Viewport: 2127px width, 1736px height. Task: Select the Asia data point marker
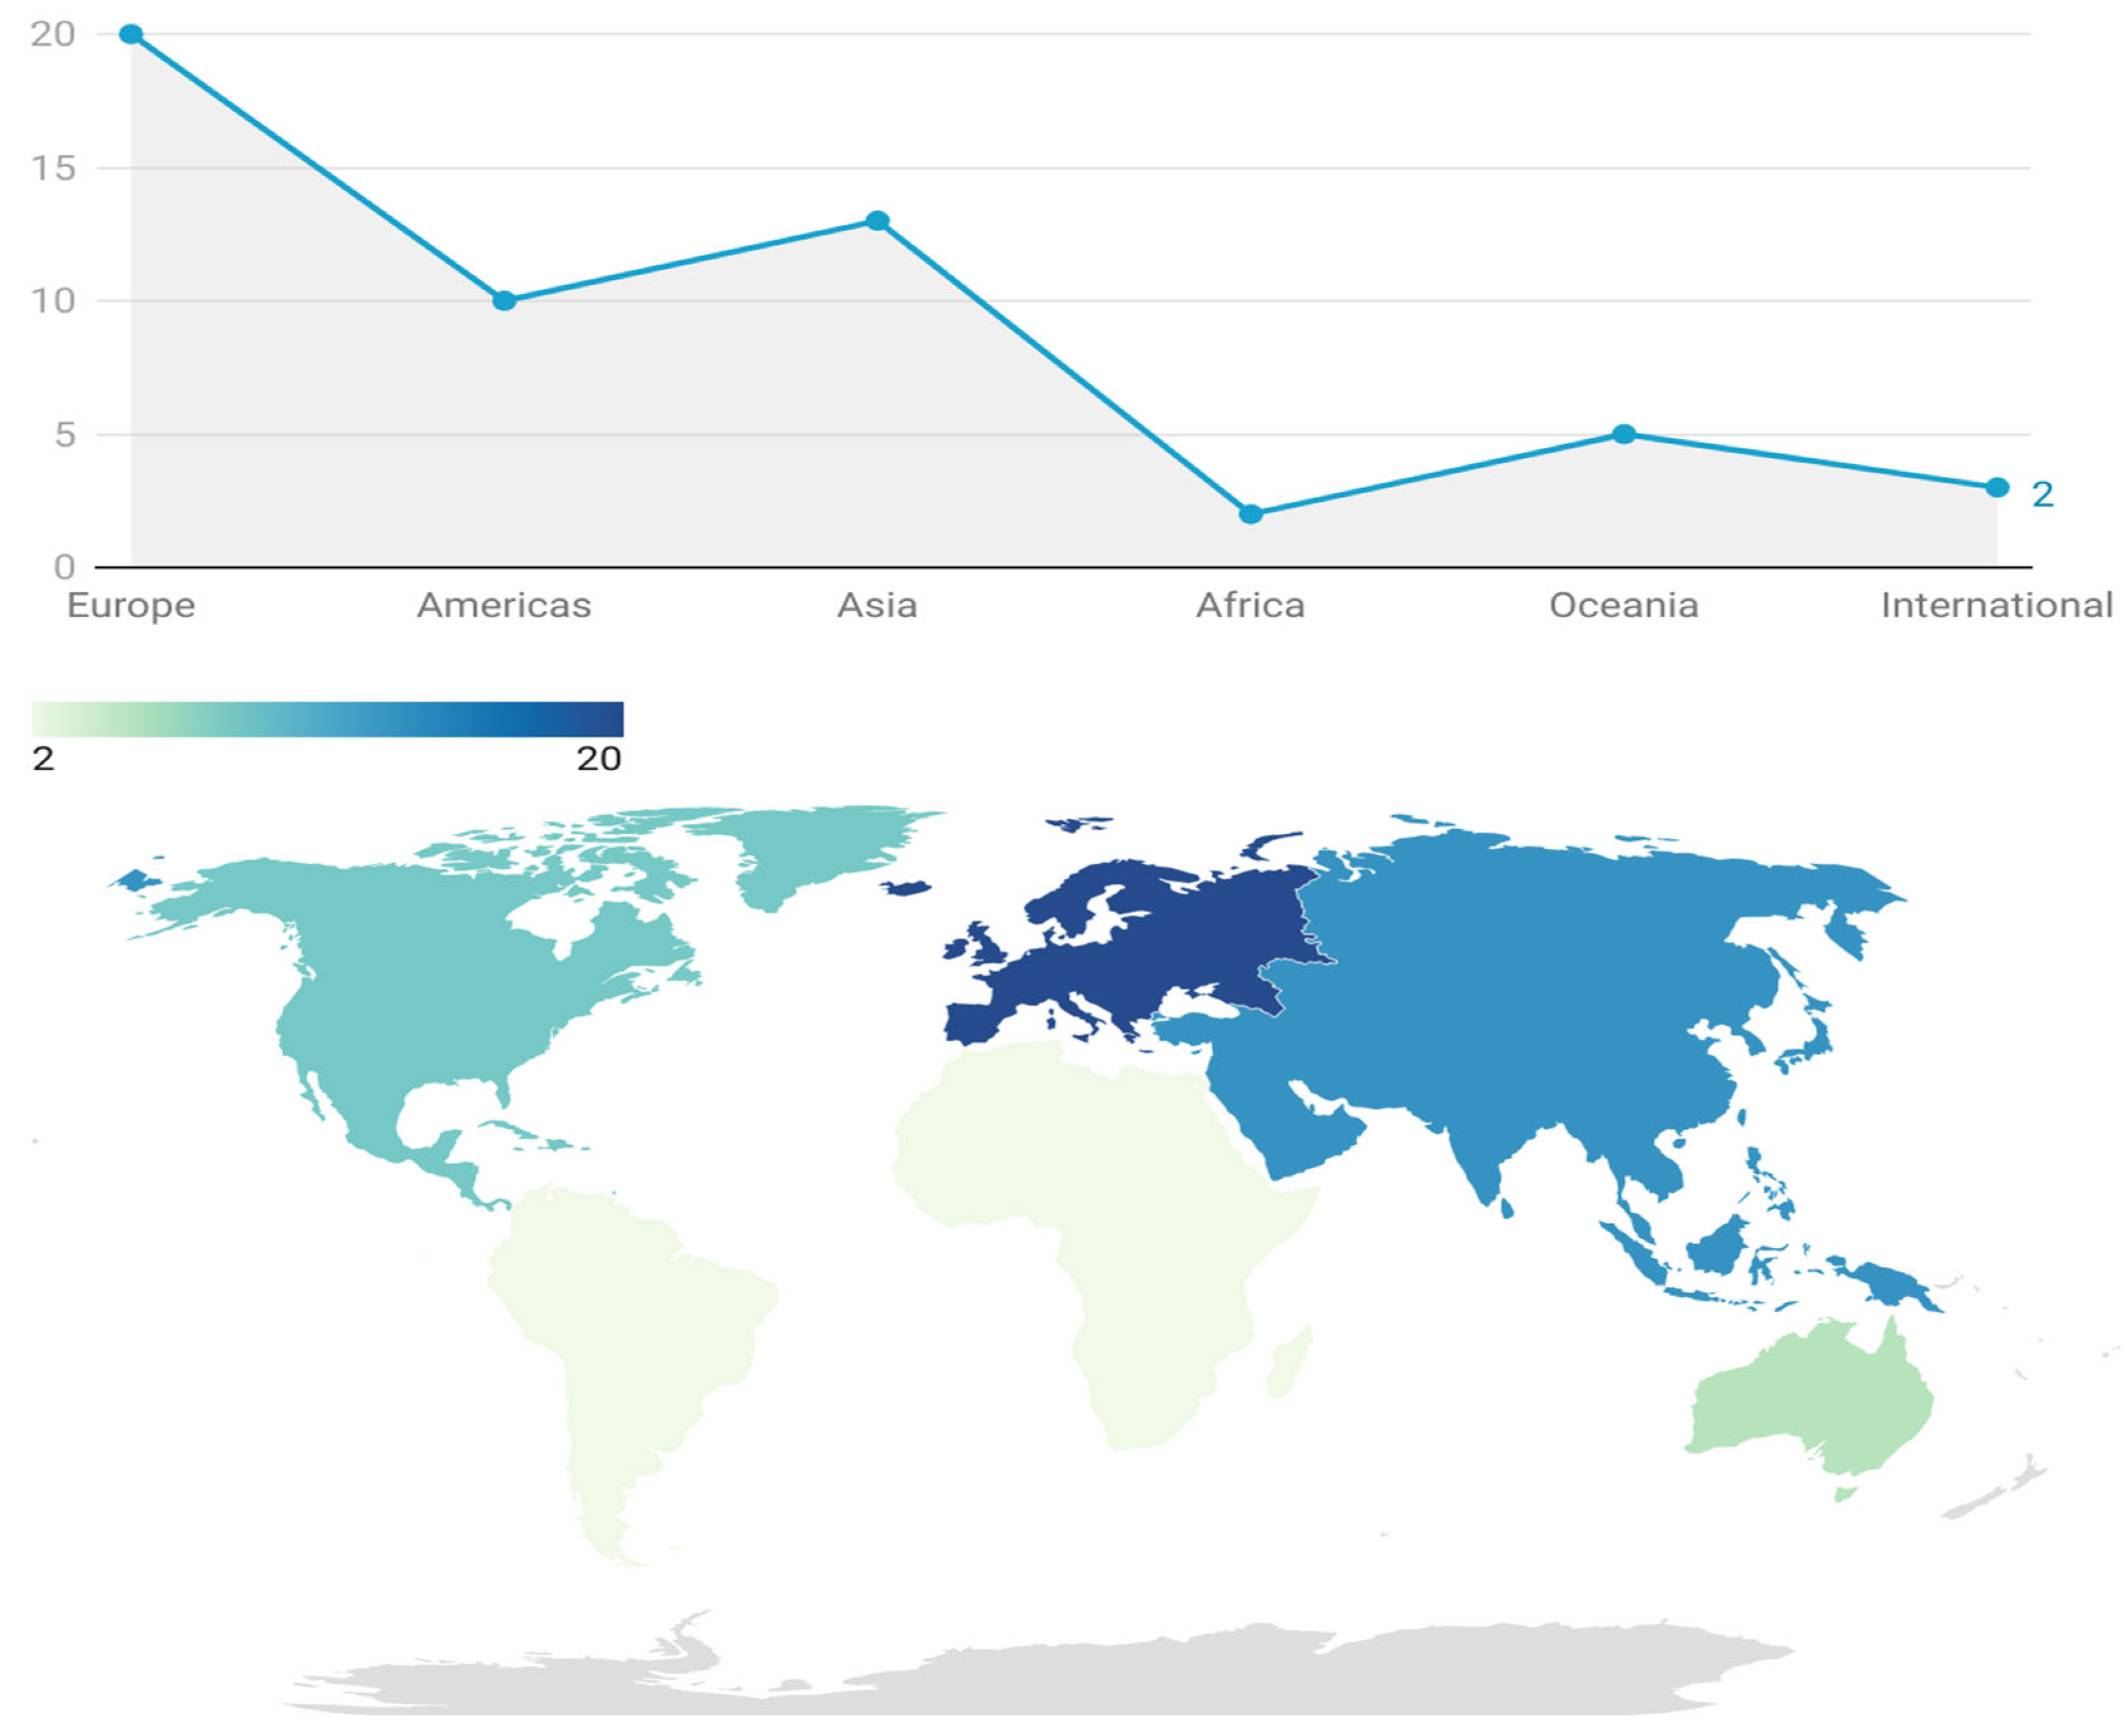click(877, 221)
